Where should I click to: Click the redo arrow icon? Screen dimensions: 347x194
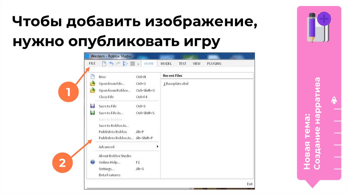[x=118, y=64]
